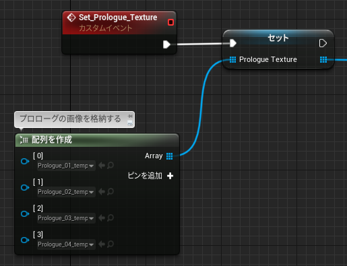Viewport: 347px width, 266px height.
Task: Use selected asset arrow for Prologue_01_temp
Action: [x=102, y=166]
